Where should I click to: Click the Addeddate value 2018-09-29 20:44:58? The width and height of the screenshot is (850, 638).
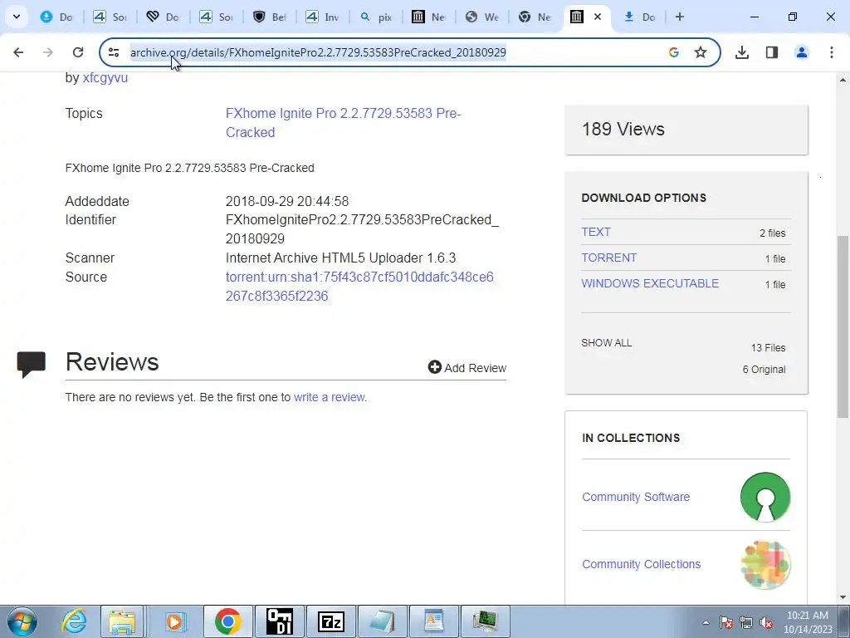[x=287, y=201]
